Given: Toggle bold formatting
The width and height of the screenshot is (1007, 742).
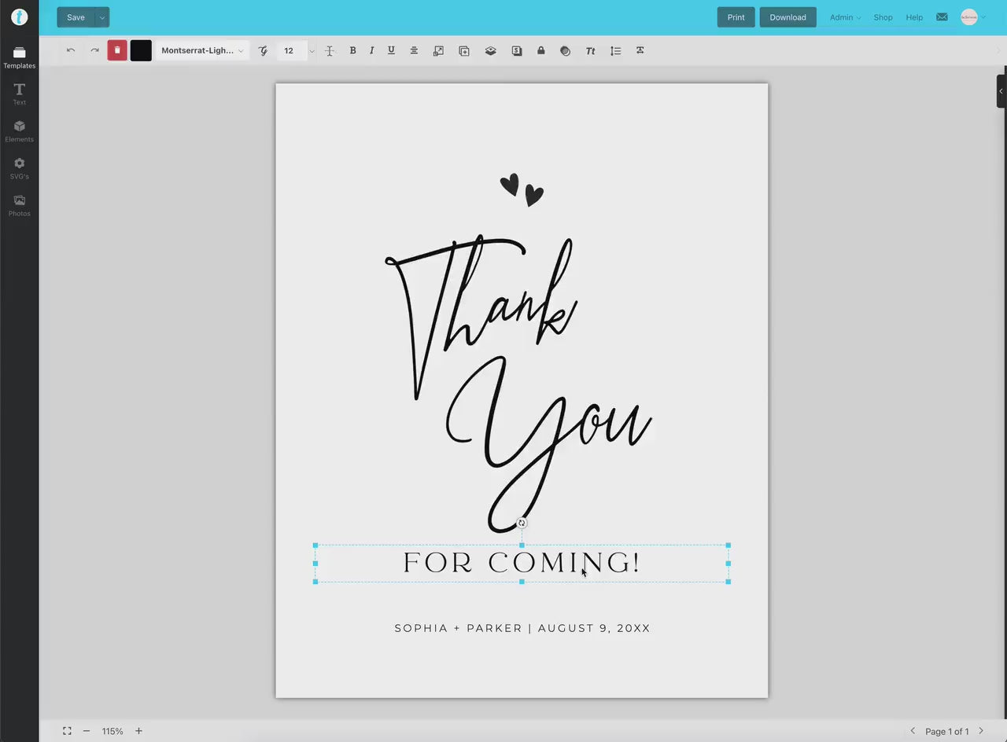Looking at the screenshot, I should tap(352, 50).
